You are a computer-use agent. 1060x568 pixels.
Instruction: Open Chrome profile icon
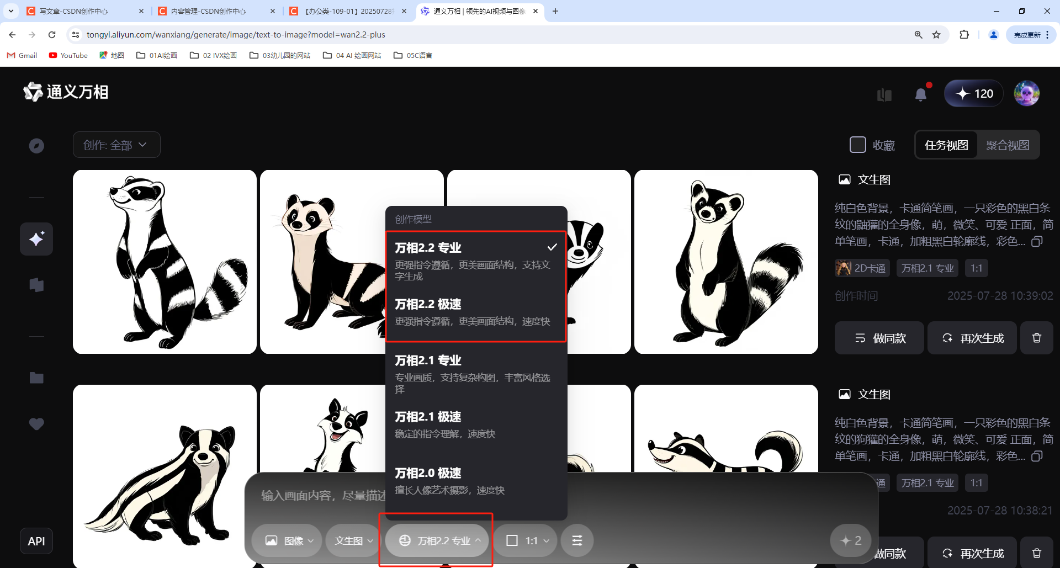point(994,35)
